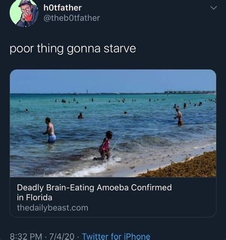Select the "poor thing gonna starve" text
Screen dimensions: 226x240
click(73, 49)
